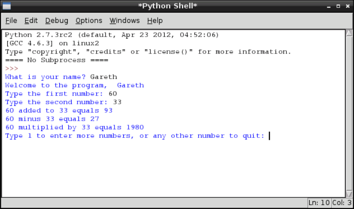The height and width of the screenshot is (209, 354).
Task: Close the Python Shell window
Action: tap(347, 6)
